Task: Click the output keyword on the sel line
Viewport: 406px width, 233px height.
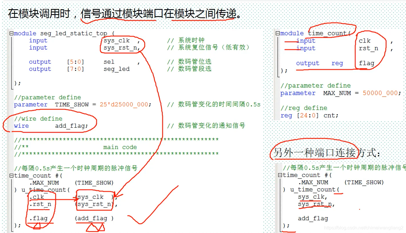Action: click(40, 62)
